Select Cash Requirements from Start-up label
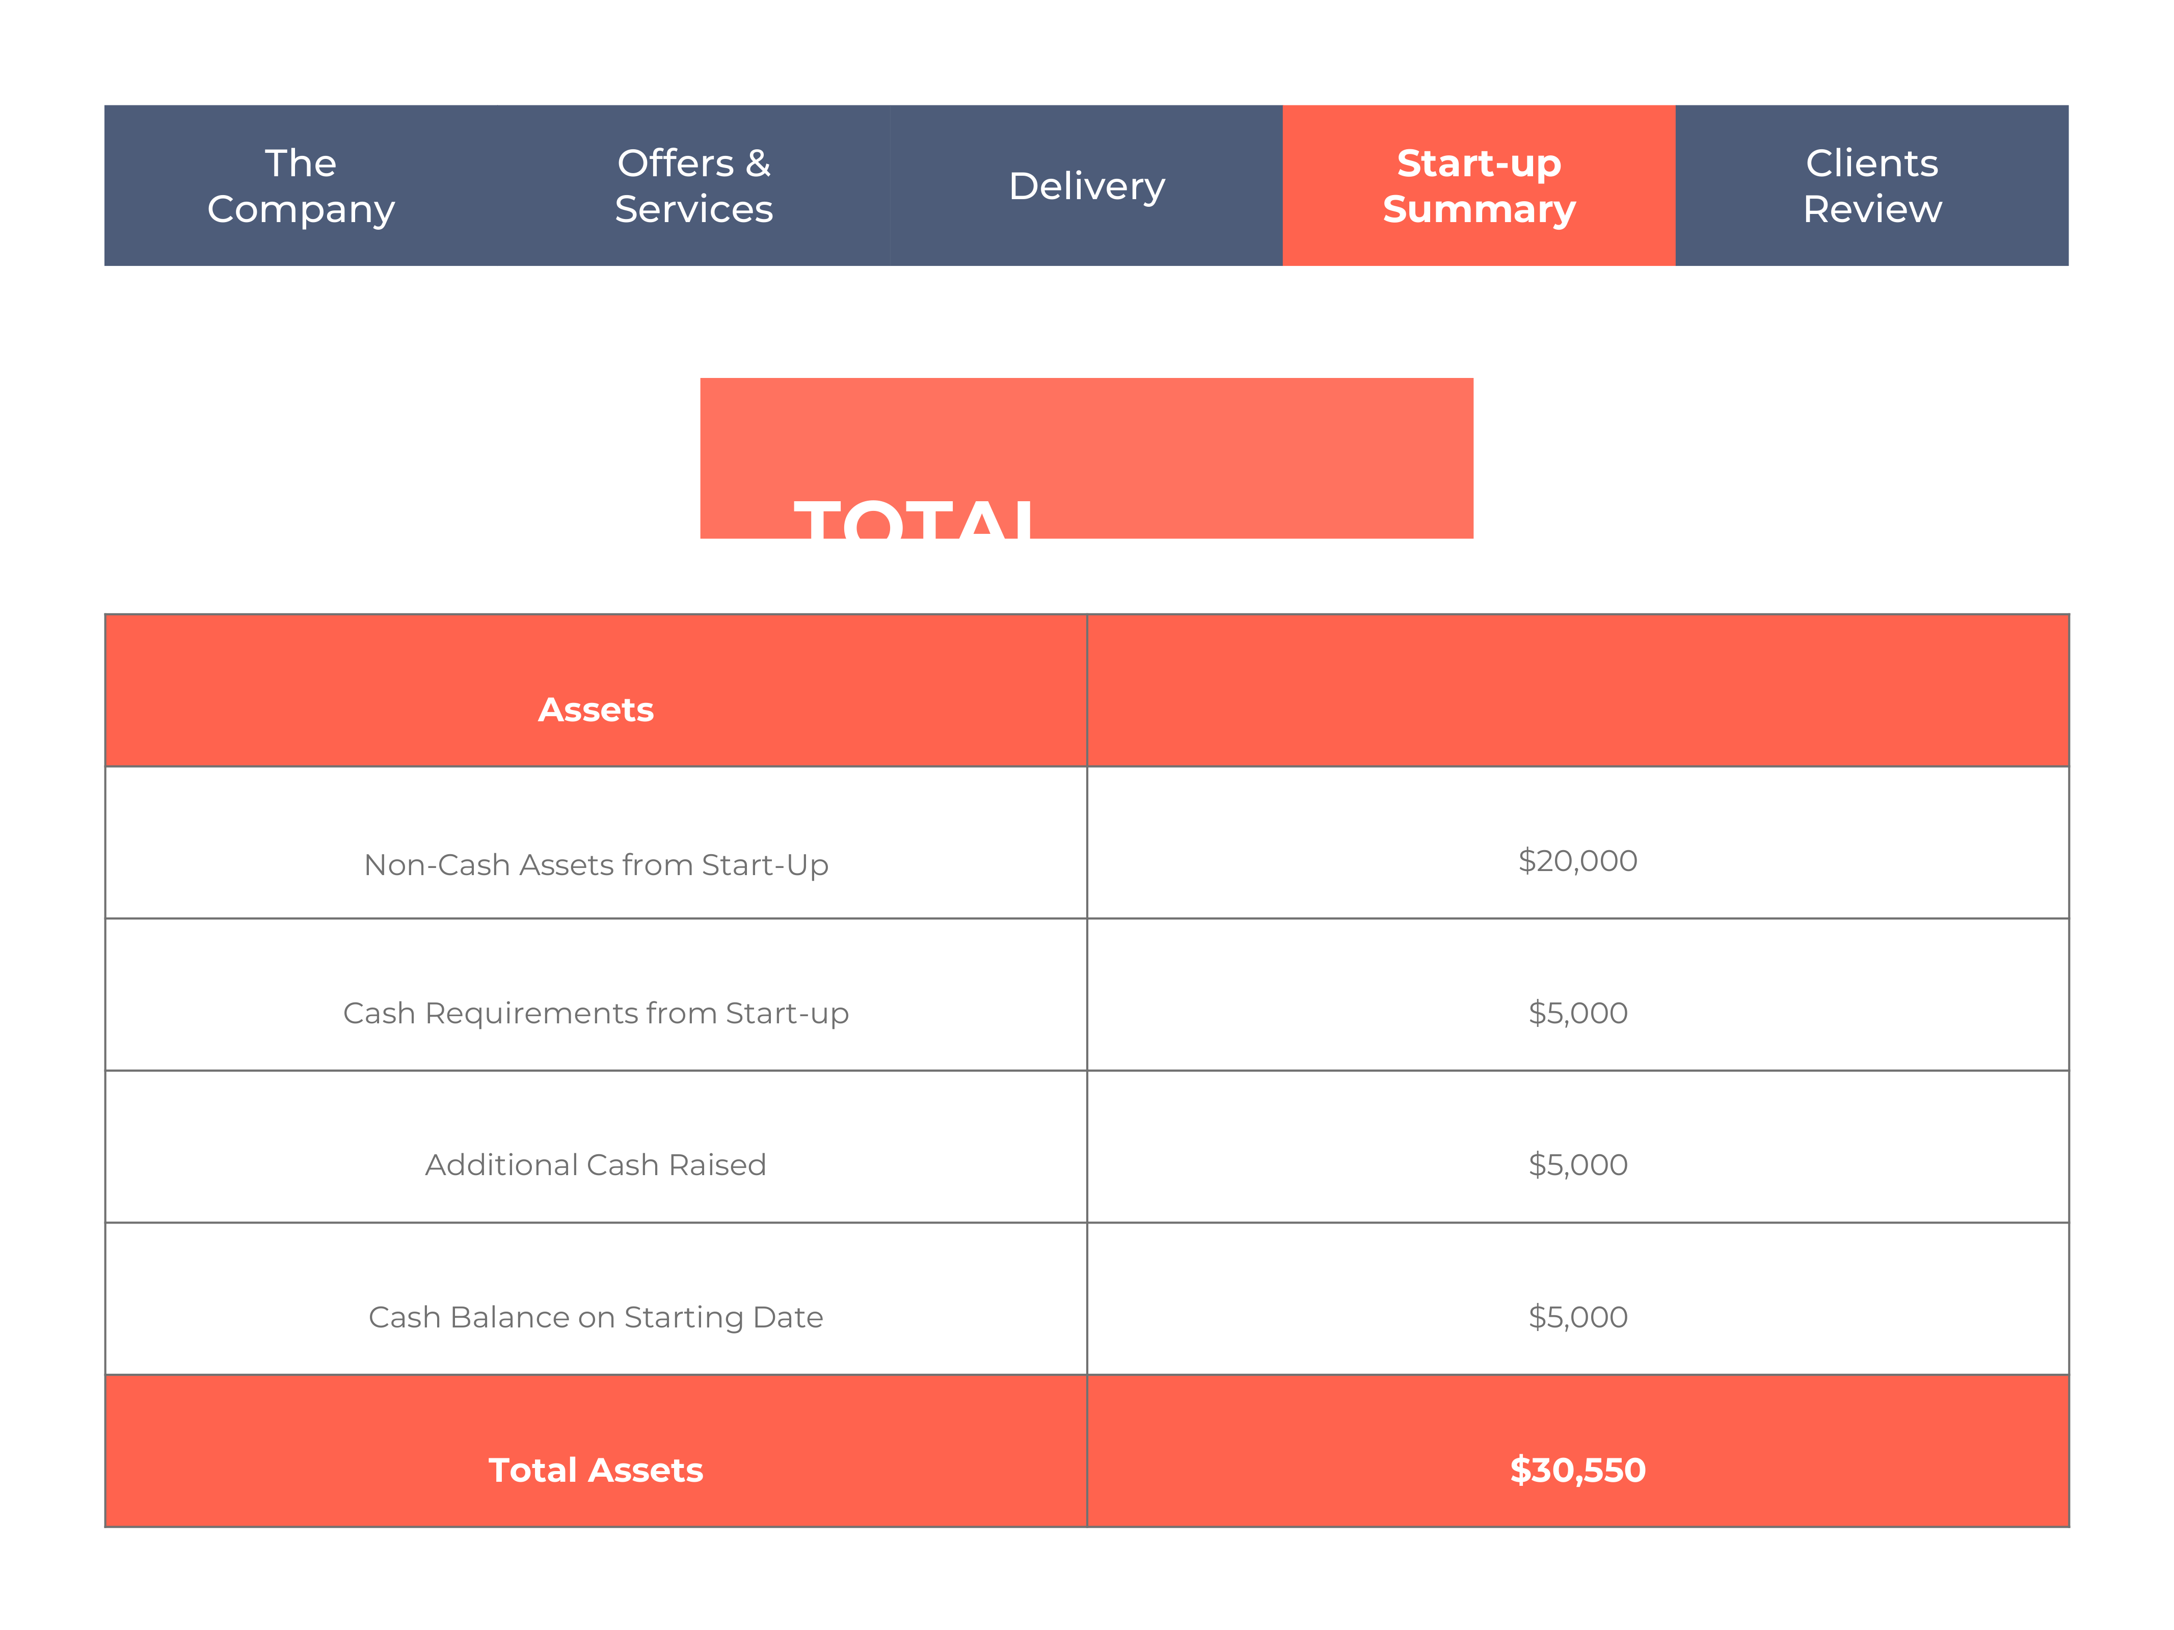Screen dimensions: 2174x1630 click(x=596, y=1013)
